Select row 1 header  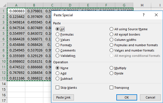[4, 11]
